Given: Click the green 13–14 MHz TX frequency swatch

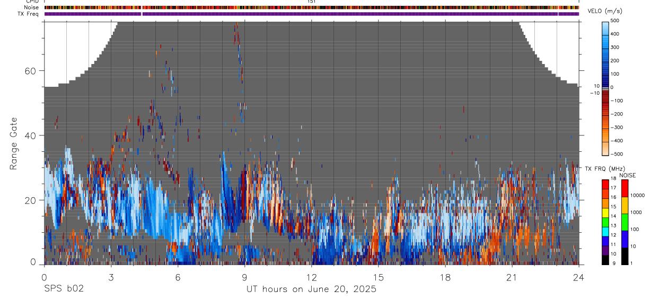Looking at the screenshot, I should [x=605, y=222].
